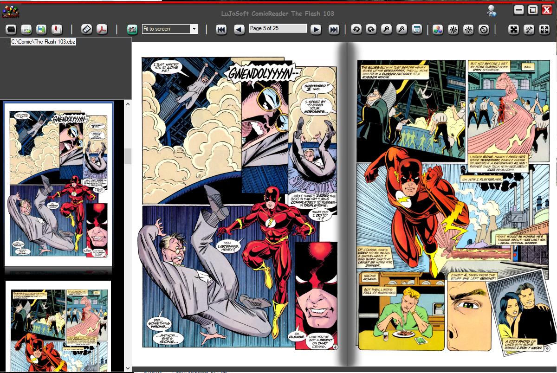Click the black rectangle icon starting the toolbar
Image resolution: width=557 pixels, height=373 pixels.
coord(11,29)
